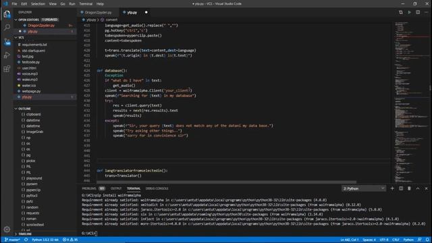The image size is (432, 243).
Task: Open the Help menu
Action: (100, 4)
